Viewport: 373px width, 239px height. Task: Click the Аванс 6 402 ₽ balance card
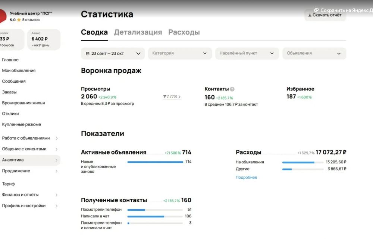pyautogui.click(x=44, y=39)
